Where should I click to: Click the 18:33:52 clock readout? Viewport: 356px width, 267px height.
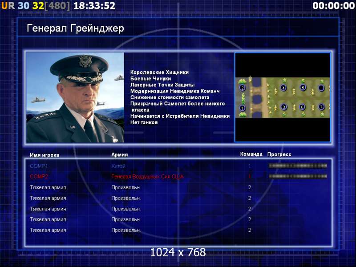(94, 6)
